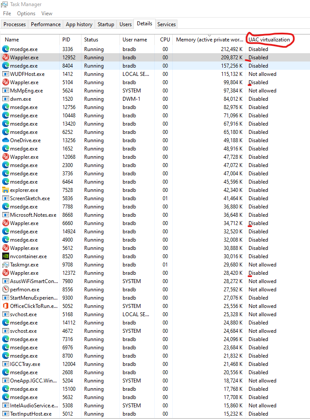Click Wappler.exe name with PID 6660
Screen dimensions: 310x420
pos(24,223)
